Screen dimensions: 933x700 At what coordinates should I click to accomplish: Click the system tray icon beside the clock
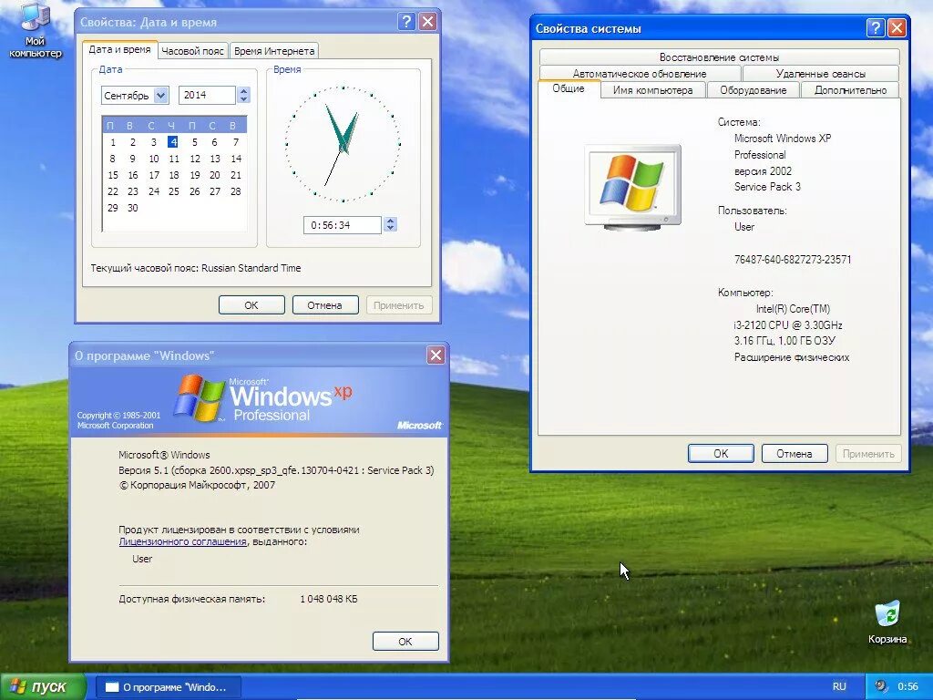pos(882,686)
